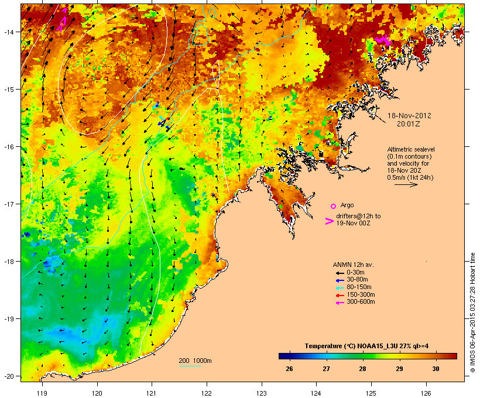The width and height of the screenshot is (480, 398).
Task: Click the drifters@12h to label
Action: click(x=358, y=216)
